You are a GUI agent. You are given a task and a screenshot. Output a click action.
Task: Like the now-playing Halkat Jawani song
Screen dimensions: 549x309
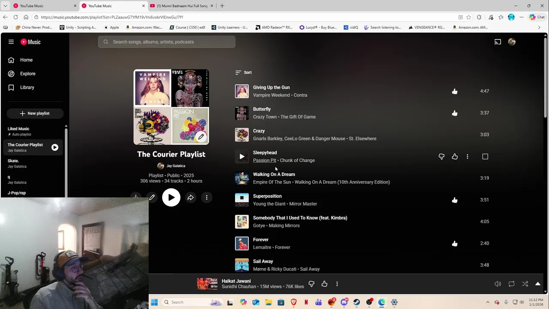pyautogui.click(x=324, y=284)
